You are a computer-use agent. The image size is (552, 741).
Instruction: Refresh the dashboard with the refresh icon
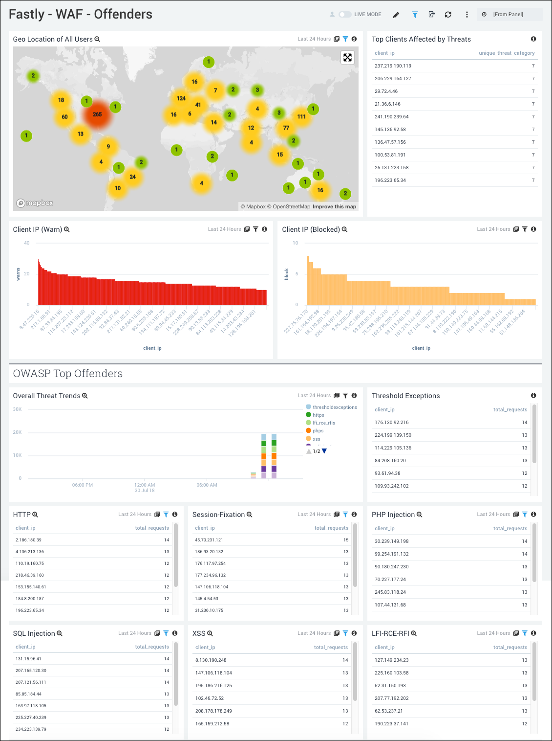tap(448, 15)
